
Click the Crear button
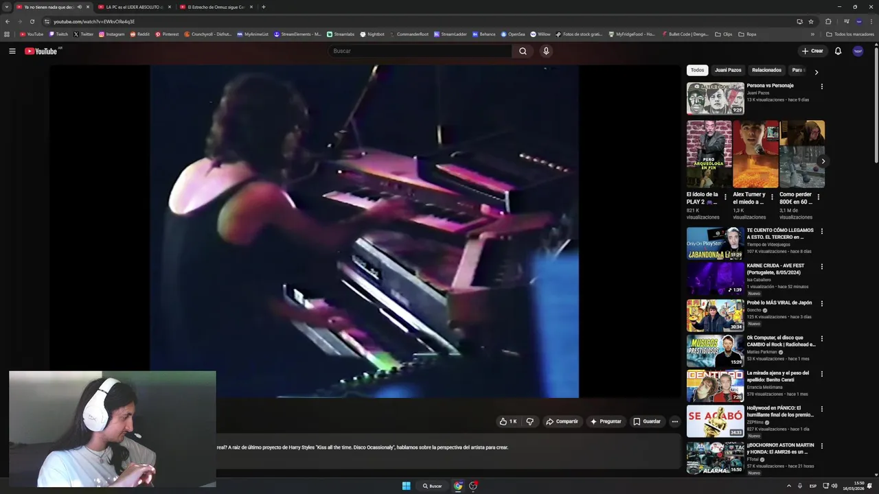812,51
